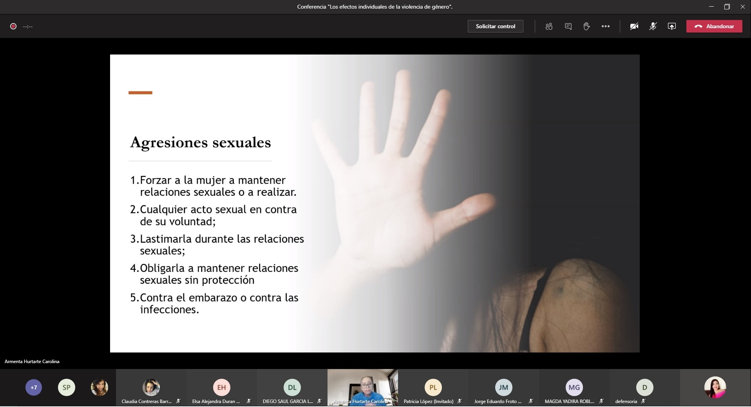Image resolution: width=751 pixels, height=407 pixels.
Task: Click Elsa Alejandra Duran's EH avatar
Action: pyautogui.click(x=221, y=387)
